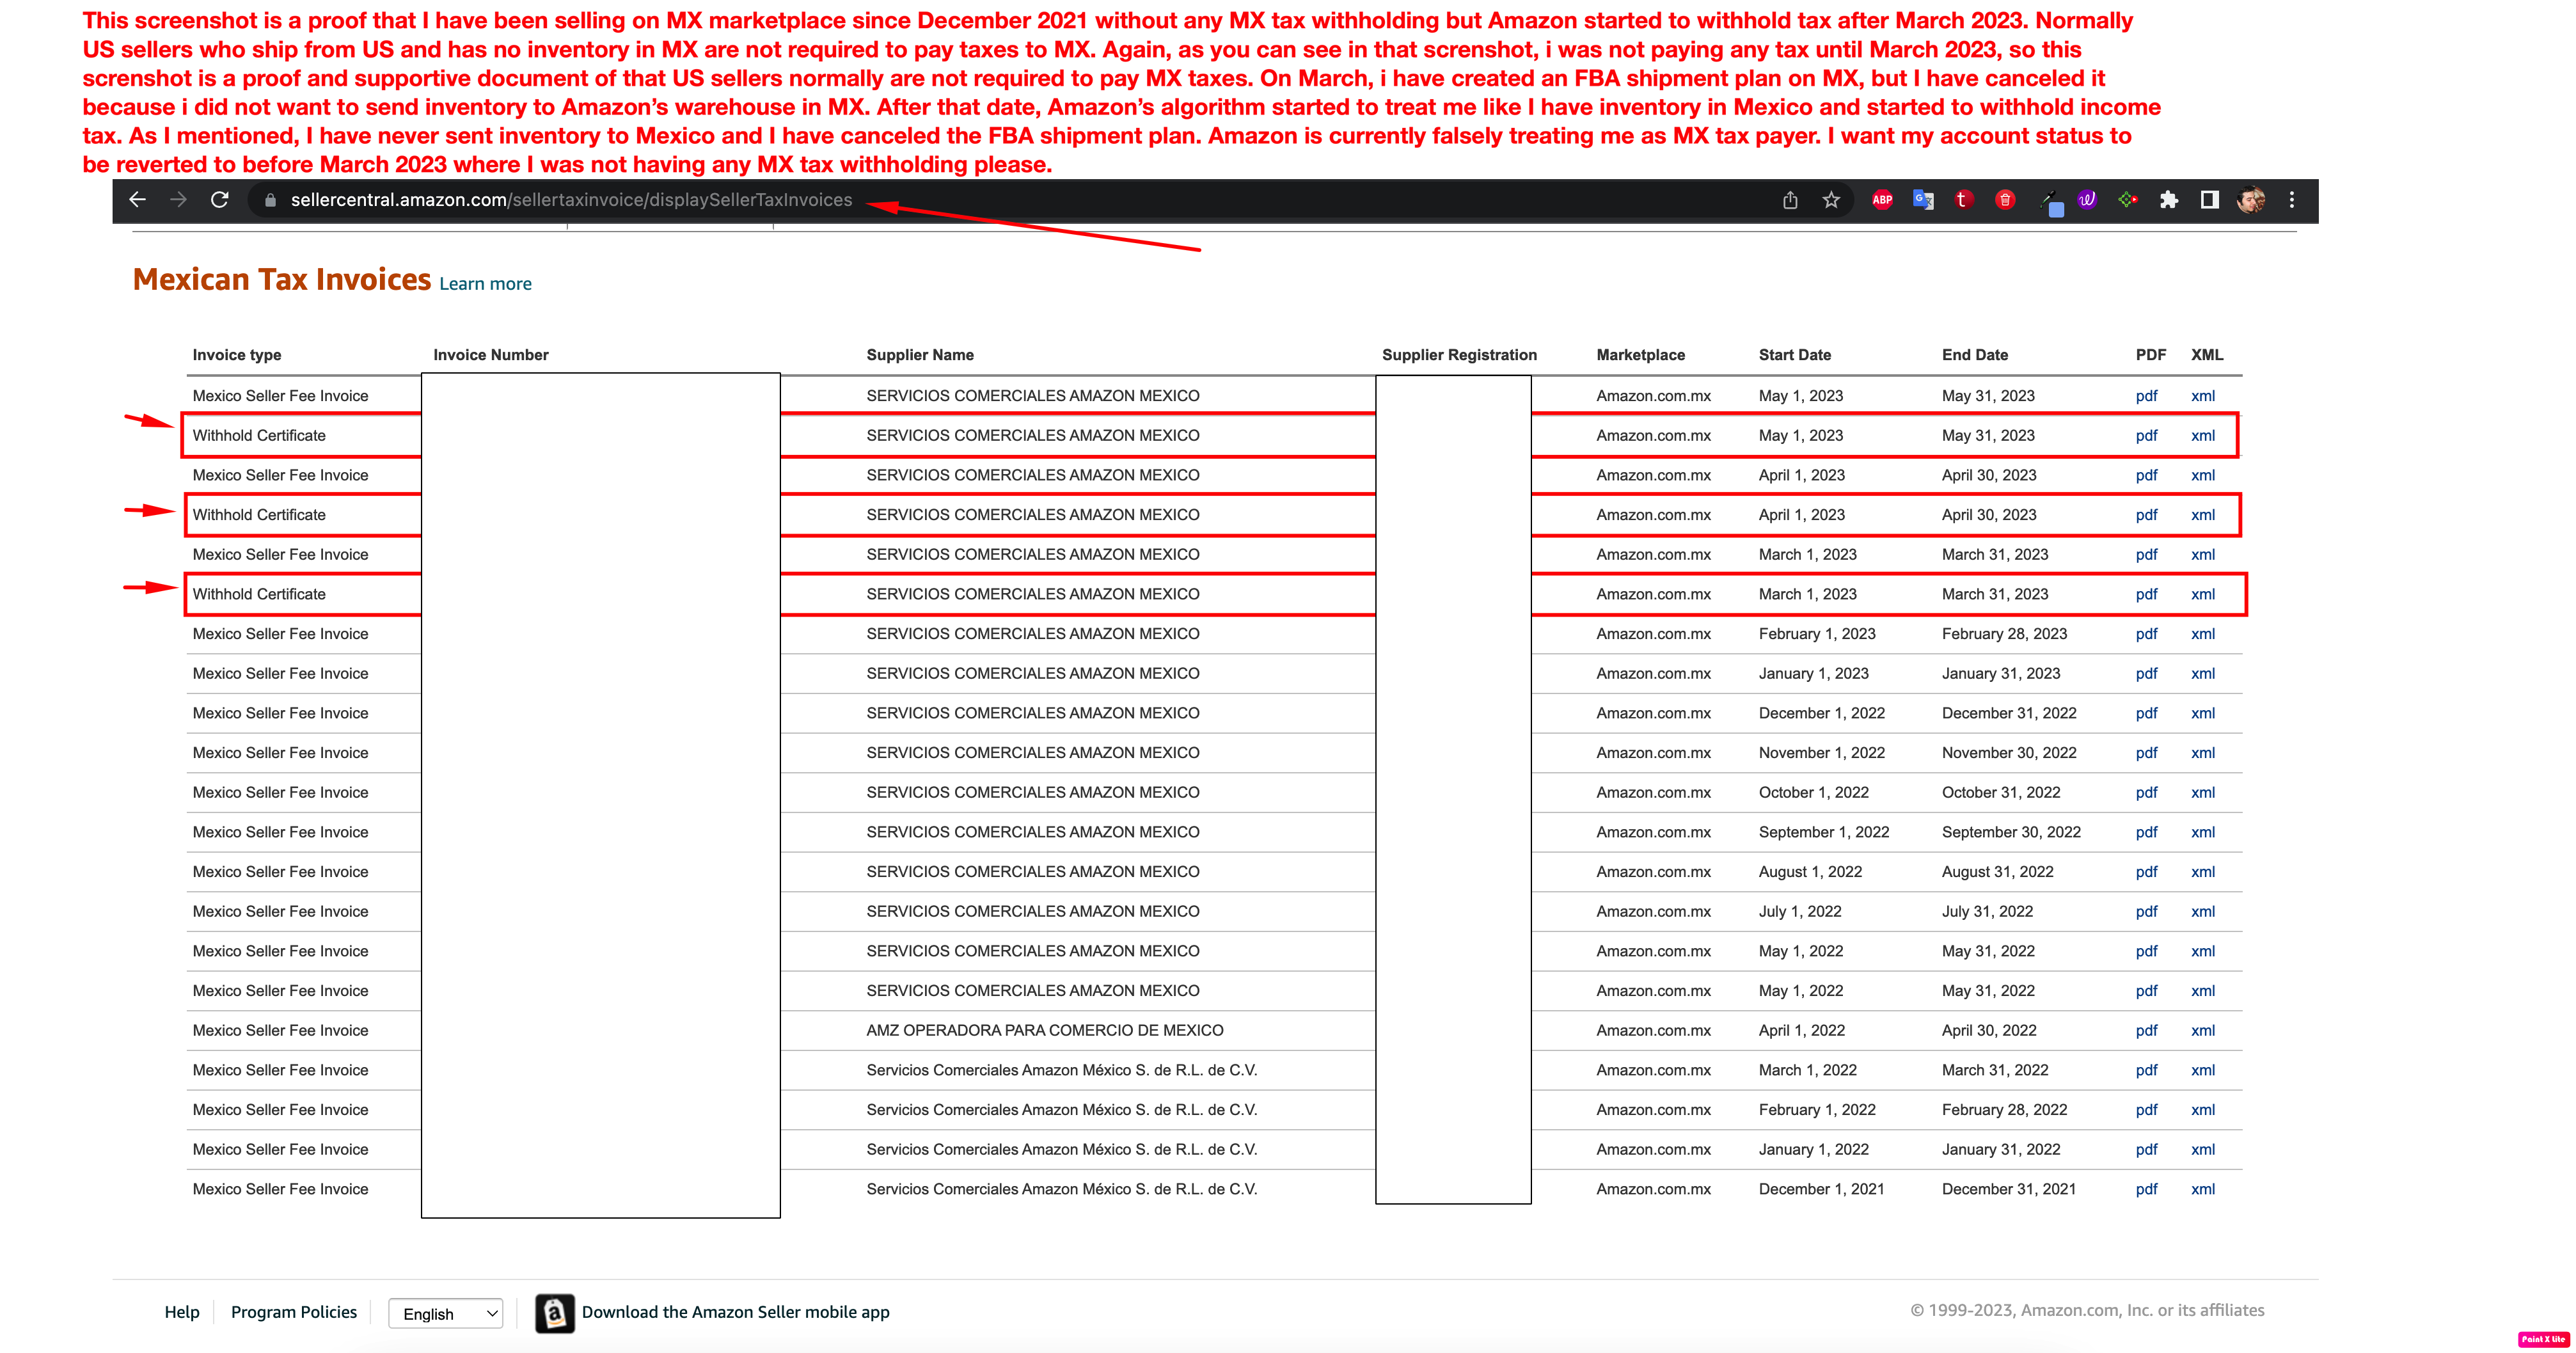Open the Chrome profile avatar
This screenshot has height=1353, width=2576.
pos(2251,200)
